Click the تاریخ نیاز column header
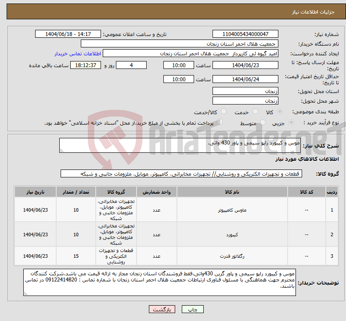 point(35,192)
